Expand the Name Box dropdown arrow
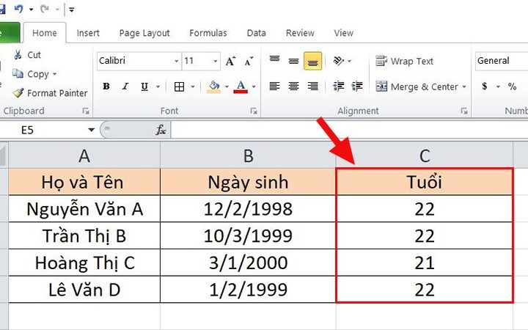Viewport: 528px width, 330px height. [x=91, y=130]
